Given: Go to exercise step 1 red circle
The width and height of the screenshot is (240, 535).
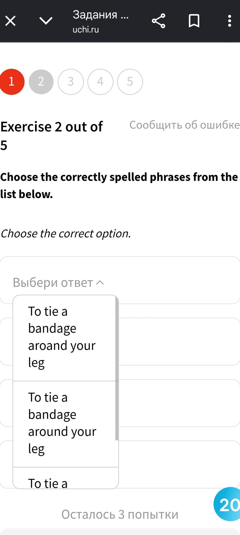Looking at the screenshot, I should [12, 82].
